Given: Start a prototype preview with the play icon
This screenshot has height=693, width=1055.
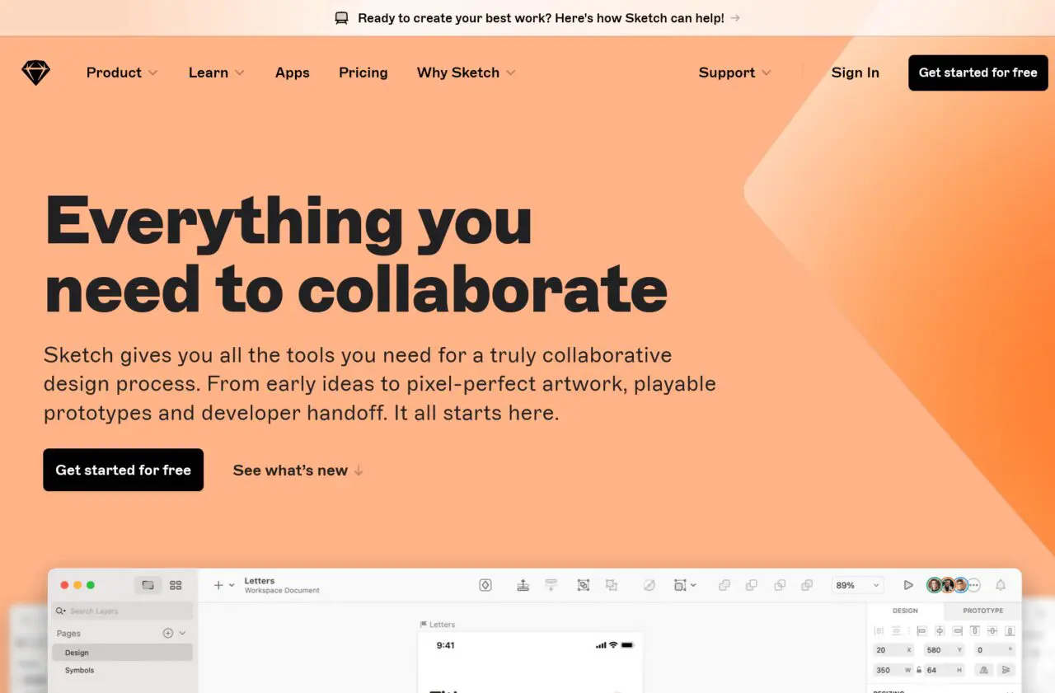Looking at the screenshot, I should [x=908, y=585].
